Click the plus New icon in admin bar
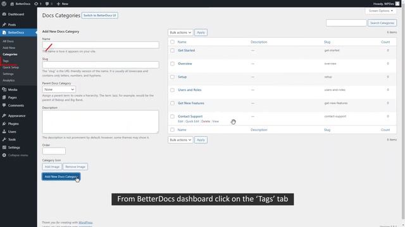405x227 pixels. [x=58, y=4]
